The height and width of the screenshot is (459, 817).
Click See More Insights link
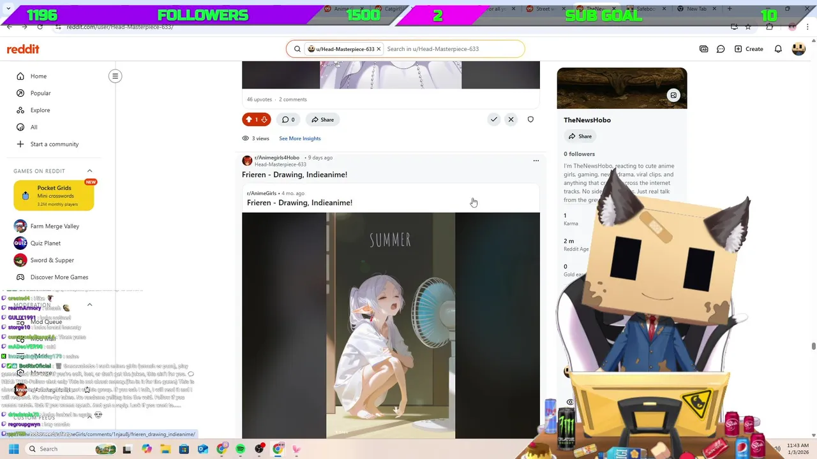click(299, 138)
